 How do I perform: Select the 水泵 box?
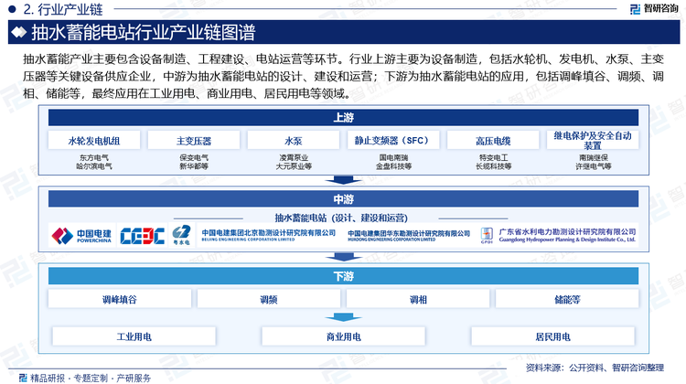point(293,141)
